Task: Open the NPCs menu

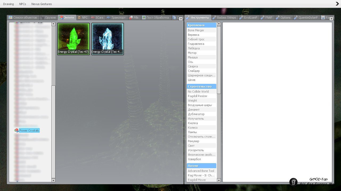Action: coord(23,4)
